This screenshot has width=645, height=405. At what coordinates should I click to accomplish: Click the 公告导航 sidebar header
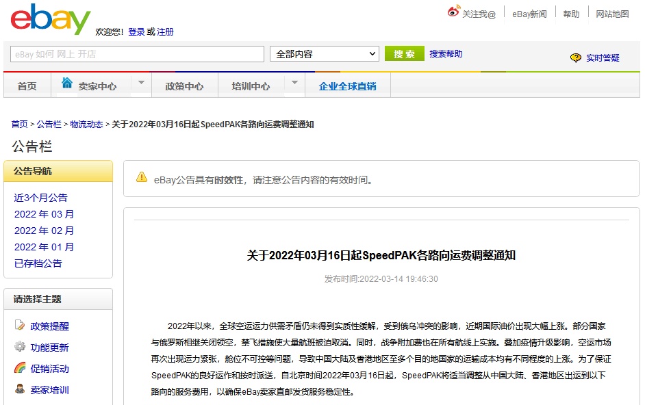[x=58, y=171]
